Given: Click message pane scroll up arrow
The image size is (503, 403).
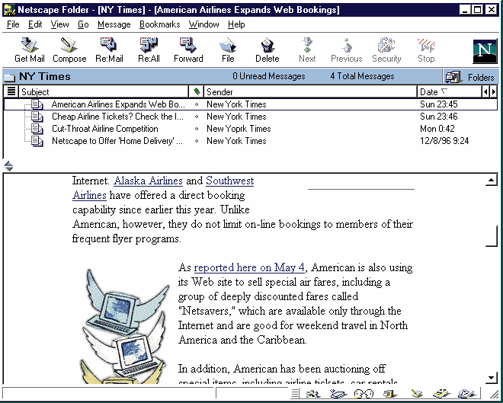Looking at the screenshot, I should (x=492, y=181).
